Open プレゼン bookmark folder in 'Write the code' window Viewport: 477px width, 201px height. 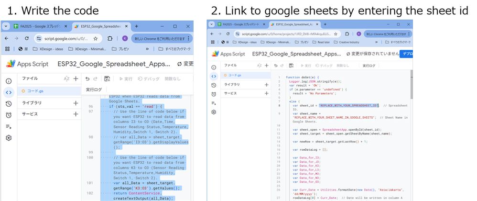click(120, 49)
